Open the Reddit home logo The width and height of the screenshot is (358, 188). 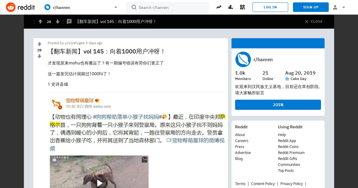point(20,7)
